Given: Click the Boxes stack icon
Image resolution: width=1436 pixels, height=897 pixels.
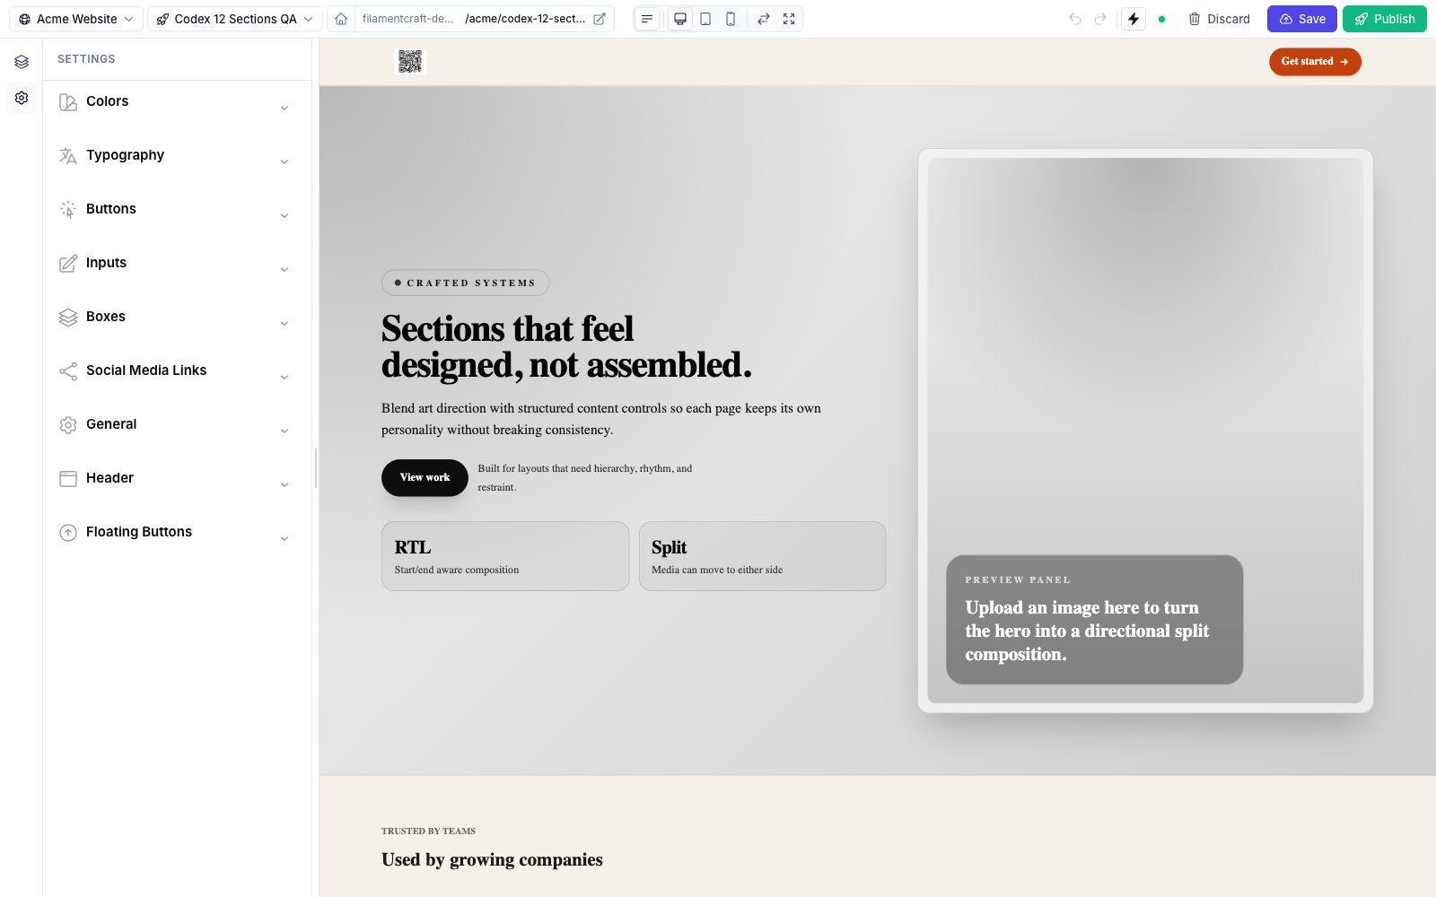Looking at the screenshot, I should 68,318.
